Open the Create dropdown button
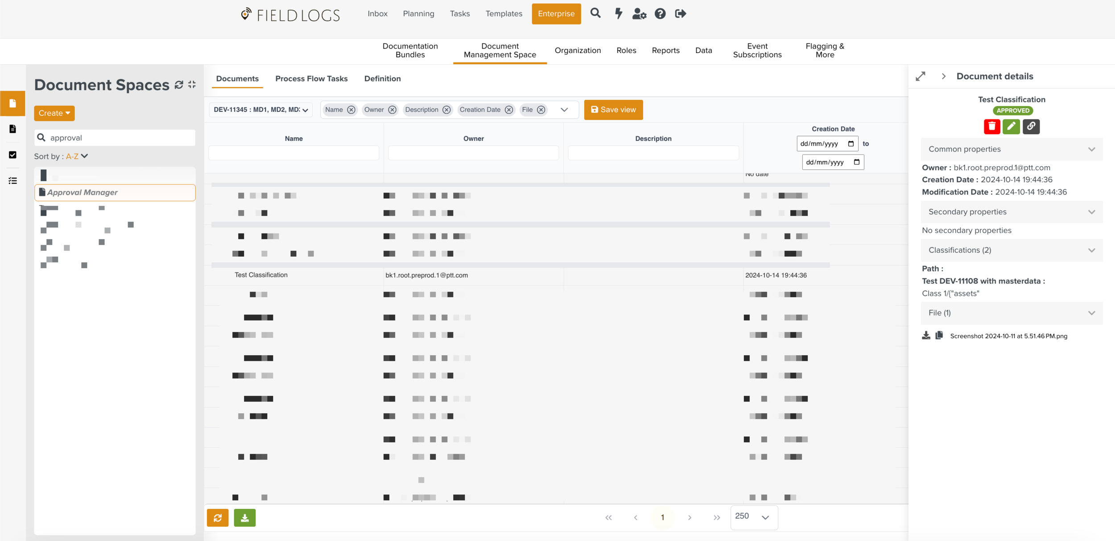The height and width of the screenshot is (541, 1115). [x=54, y=113]
